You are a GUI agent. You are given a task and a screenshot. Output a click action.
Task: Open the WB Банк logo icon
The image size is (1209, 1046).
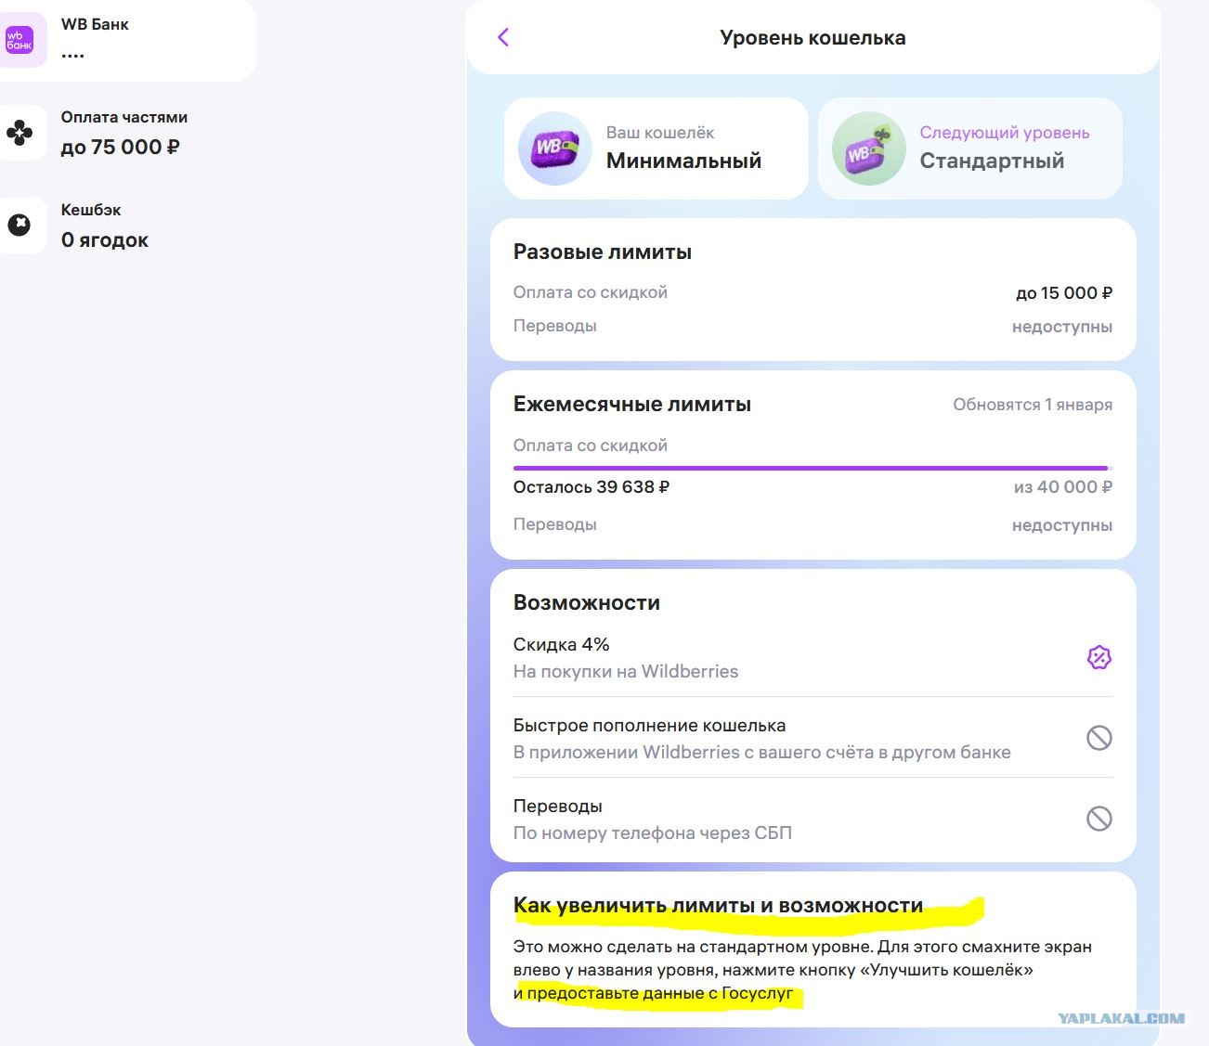coord(19,40)
